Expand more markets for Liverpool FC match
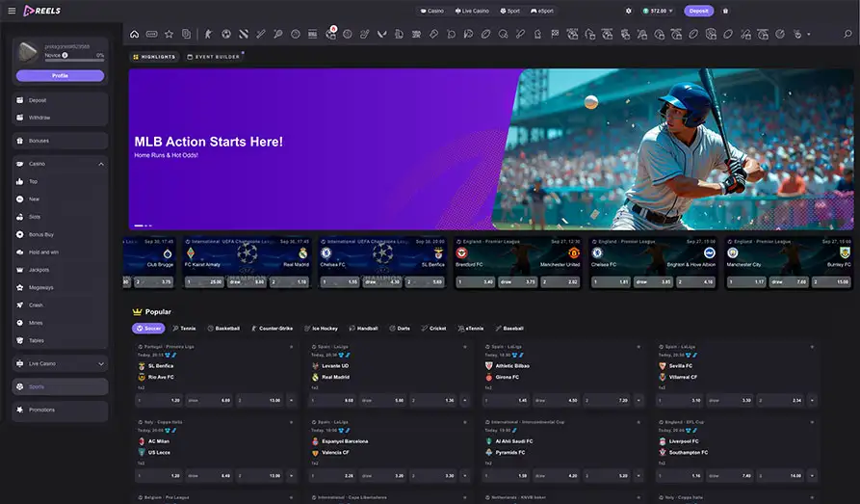This screenshot has height=504, width=860. (x=812, y=475)
